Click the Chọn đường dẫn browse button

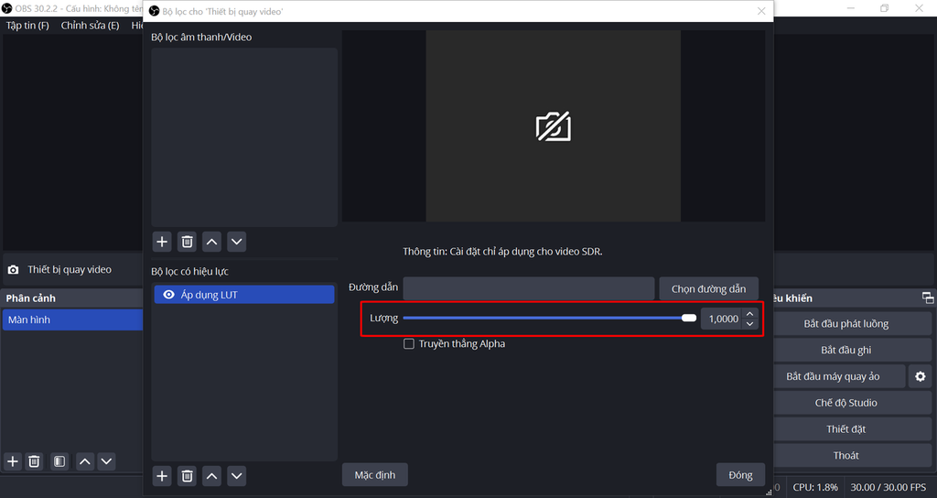coord(708,288)
